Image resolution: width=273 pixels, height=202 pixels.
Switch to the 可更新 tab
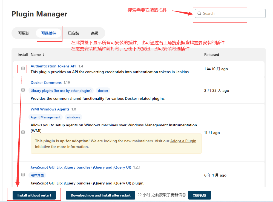click(24, 33)
